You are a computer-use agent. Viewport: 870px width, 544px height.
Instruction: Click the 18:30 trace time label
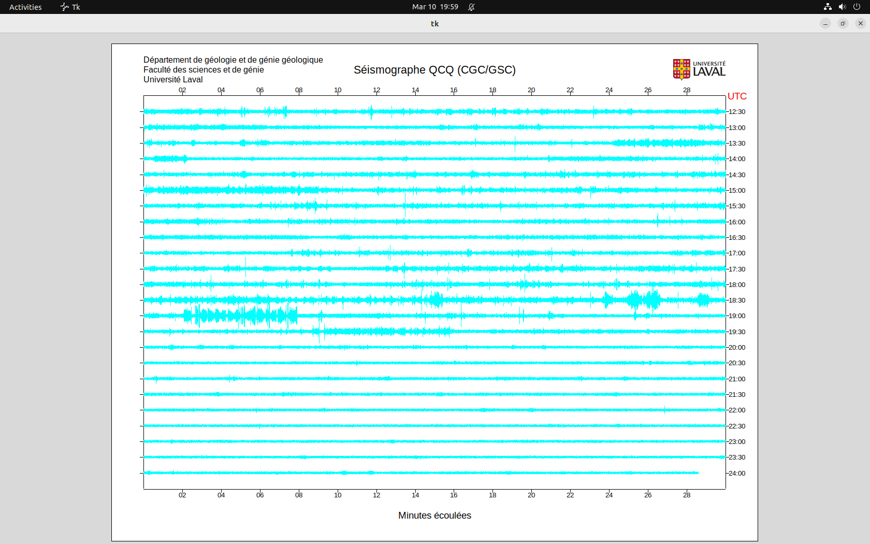tap(737, 300)
